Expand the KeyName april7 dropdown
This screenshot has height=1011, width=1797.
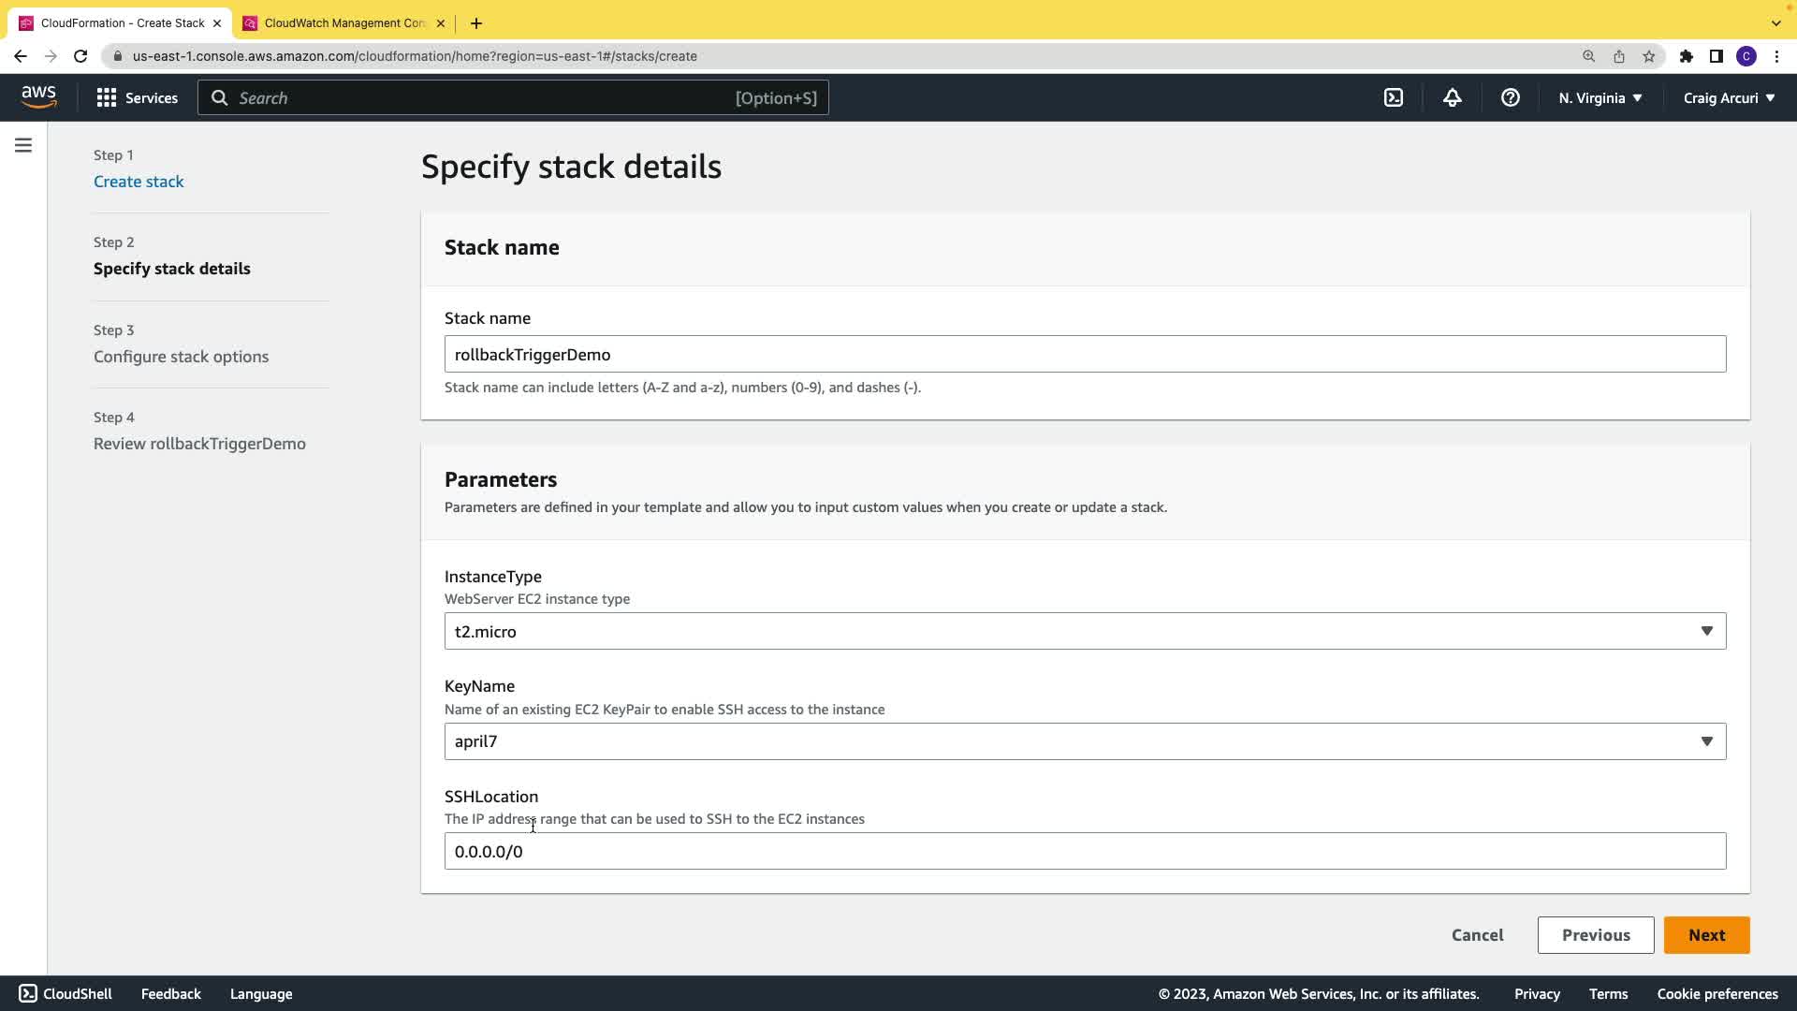1084,741
